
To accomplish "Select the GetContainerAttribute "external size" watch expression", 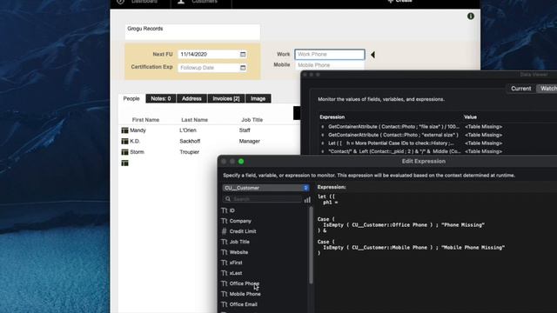I will coord(393,135).
